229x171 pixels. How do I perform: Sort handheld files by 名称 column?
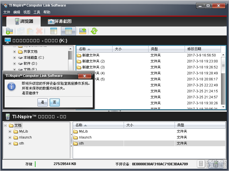(98, 125)
